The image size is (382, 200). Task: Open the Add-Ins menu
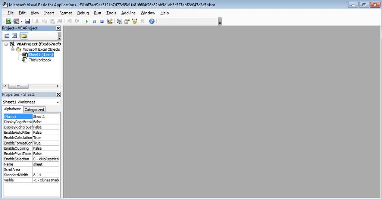click(128, 13)
